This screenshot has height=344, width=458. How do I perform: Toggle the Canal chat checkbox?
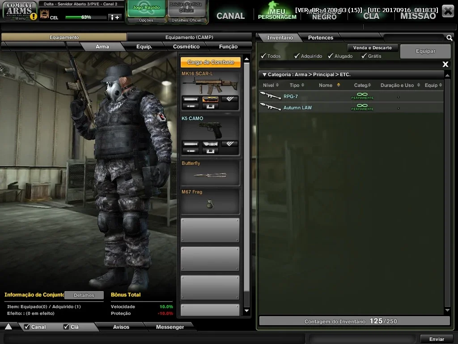pyautogui.click(x=27, y=327)
